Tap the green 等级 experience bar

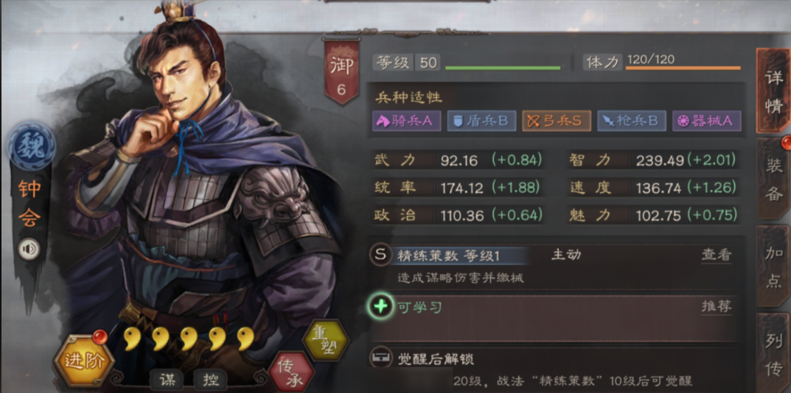point(503,68)
